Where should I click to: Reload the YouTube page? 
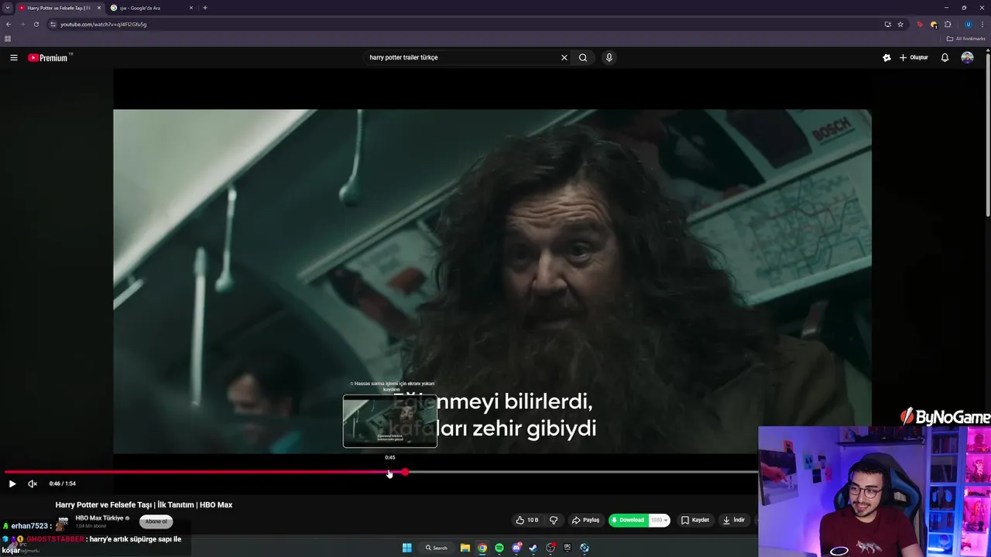36,24
